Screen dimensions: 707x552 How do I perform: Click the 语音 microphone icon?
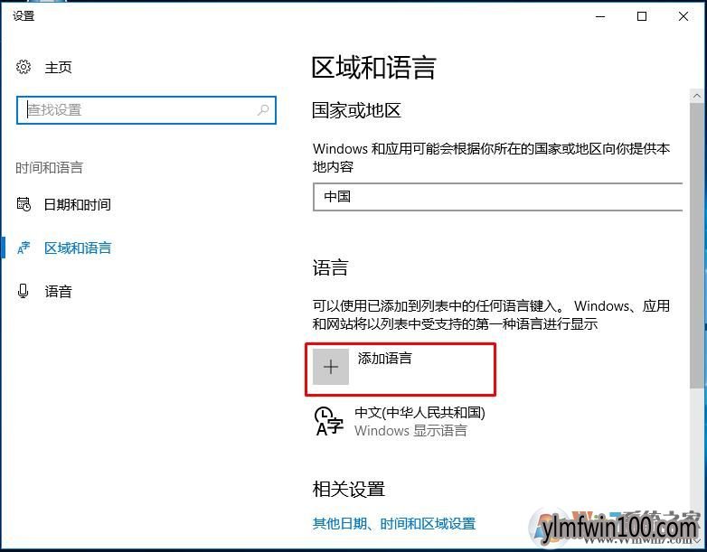(23, 291)
